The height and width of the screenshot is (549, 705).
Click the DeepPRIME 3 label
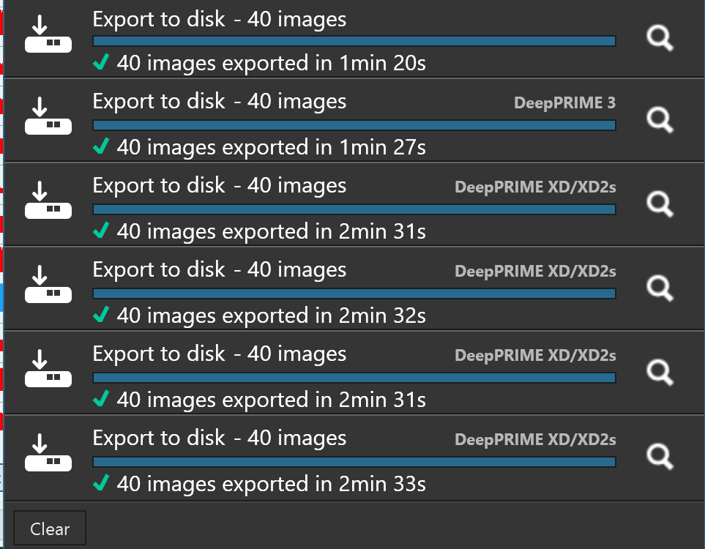564,102
